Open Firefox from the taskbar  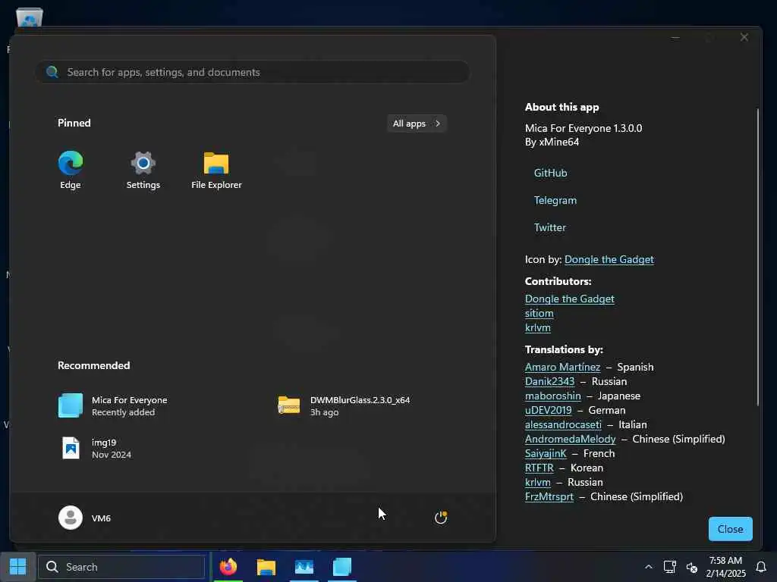[228, 567]
